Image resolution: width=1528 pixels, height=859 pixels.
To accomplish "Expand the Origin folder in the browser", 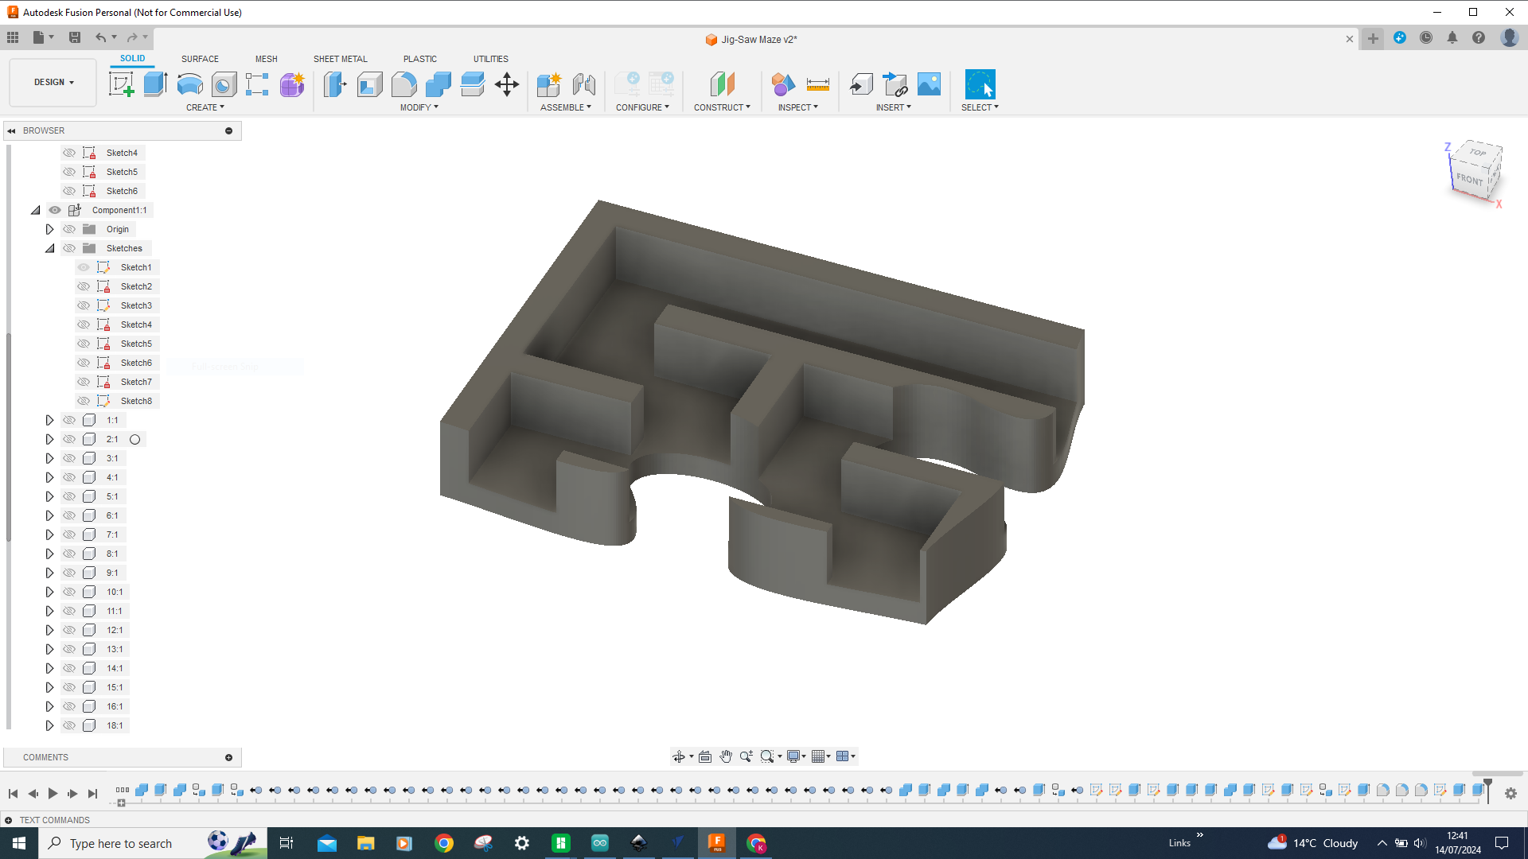I will point(49,229).
